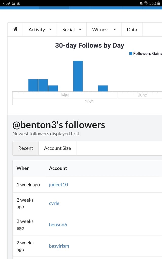162x259 pixels.
Task: Open benson6 account link
Action: [x=58, y=225]
